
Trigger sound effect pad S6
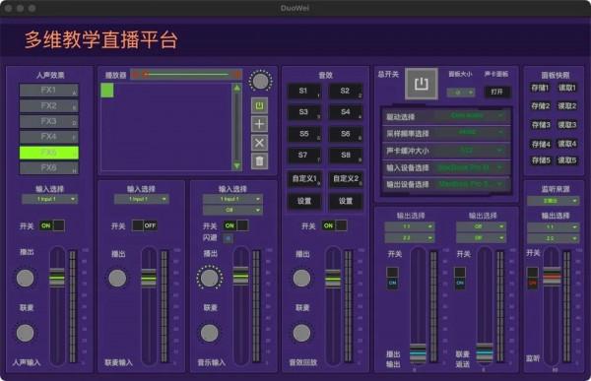click(346, 134)
